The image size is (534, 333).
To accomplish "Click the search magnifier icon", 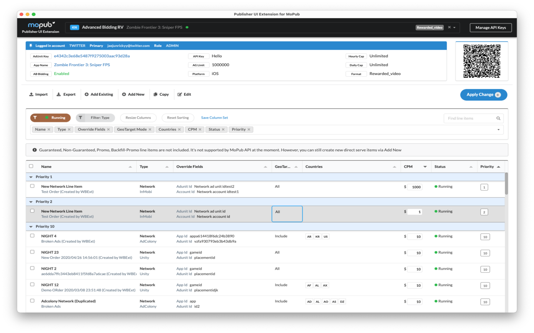I will pyautogui.click(x=498, y=118).
